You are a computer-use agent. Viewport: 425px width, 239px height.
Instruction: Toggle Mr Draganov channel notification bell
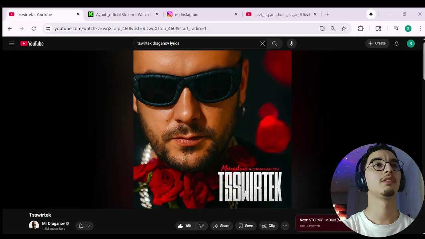tap(81, 226)
